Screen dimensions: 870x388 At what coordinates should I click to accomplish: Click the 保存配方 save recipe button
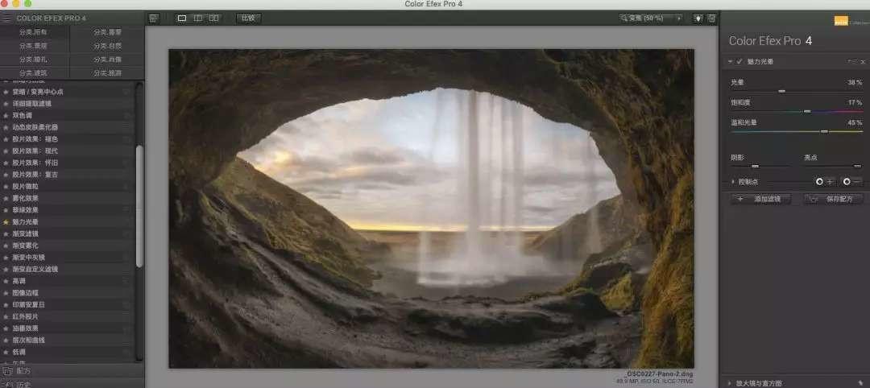834,199
